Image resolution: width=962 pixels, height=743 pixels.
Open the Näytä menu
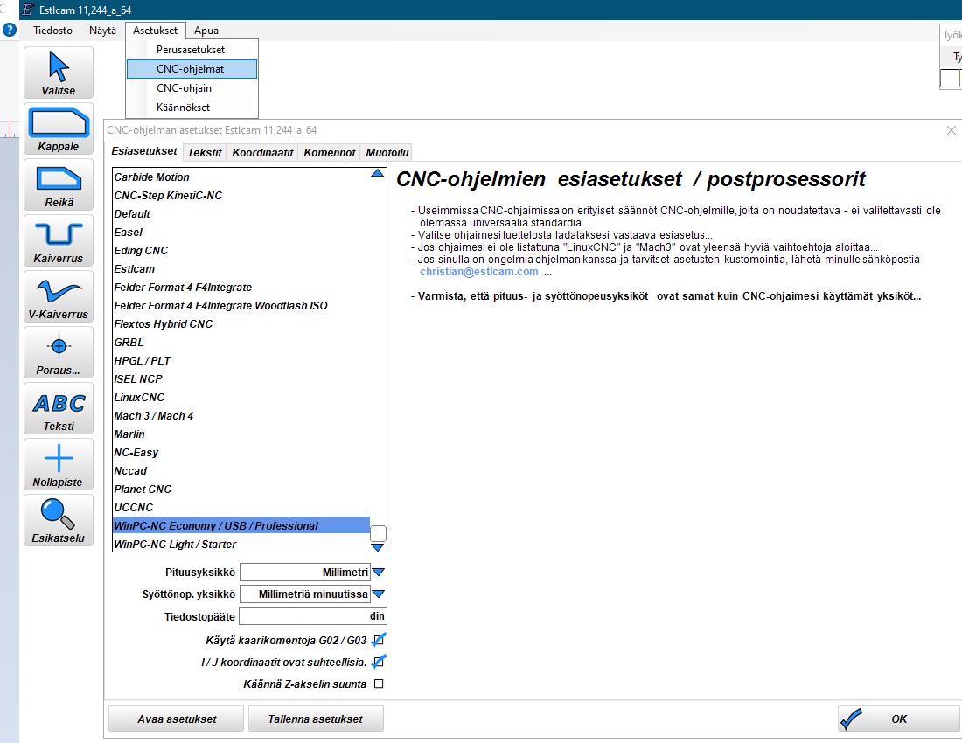click(102, 30)
